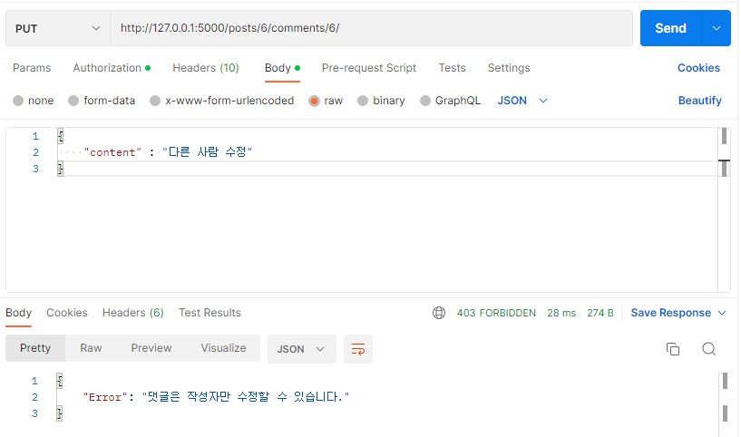
Task: Open the response Headers (6) tab
Action: [132, 313]
